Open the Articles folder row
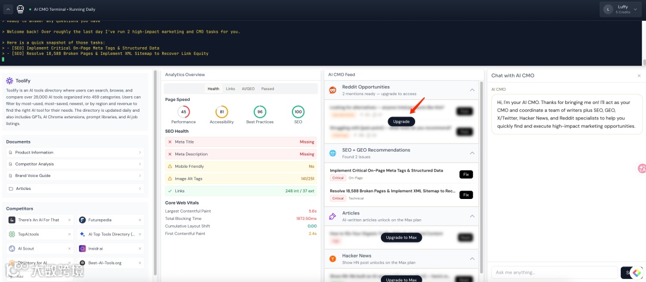646x282 pixels. pyautogui.click(x=75, y=189)
